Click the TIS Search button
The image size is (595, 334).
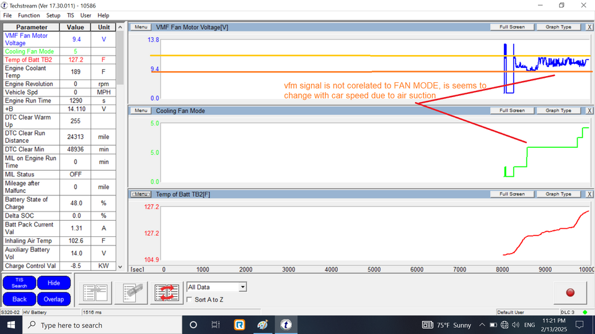pyautogui.click(x=19, y=283)
